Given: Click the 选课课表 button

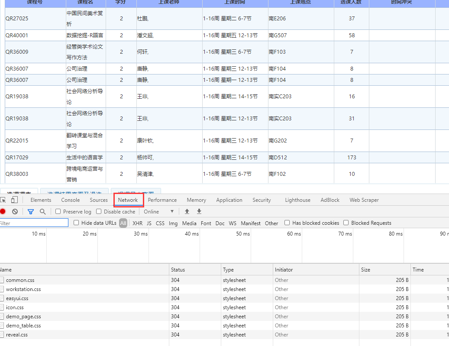Looking at the screenshot, I should pyautogui.click(x=20, y=191).
